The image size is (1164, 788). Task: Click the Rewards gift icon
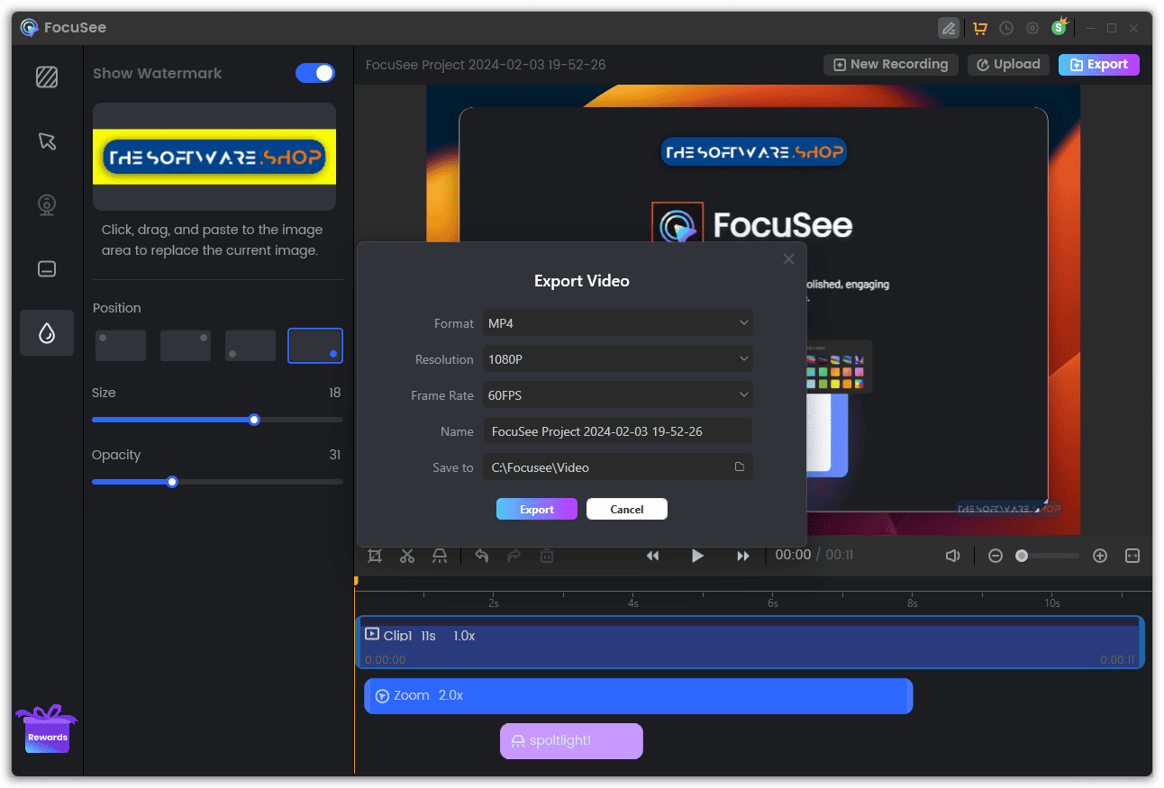coord(47,729)
